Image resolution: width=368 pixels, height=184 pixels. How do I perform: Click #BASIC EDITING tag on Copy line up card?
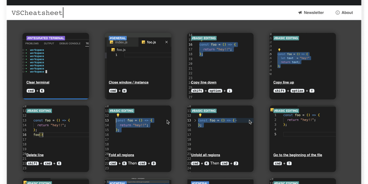click(x=286, y=38)
